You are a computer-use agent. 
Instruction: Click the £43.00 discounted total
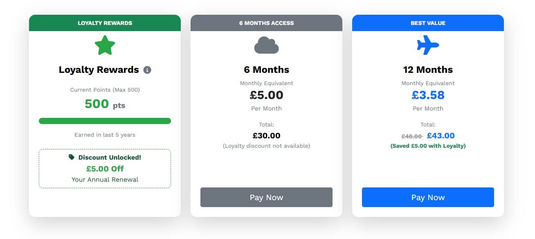click(x=441, y=136)
